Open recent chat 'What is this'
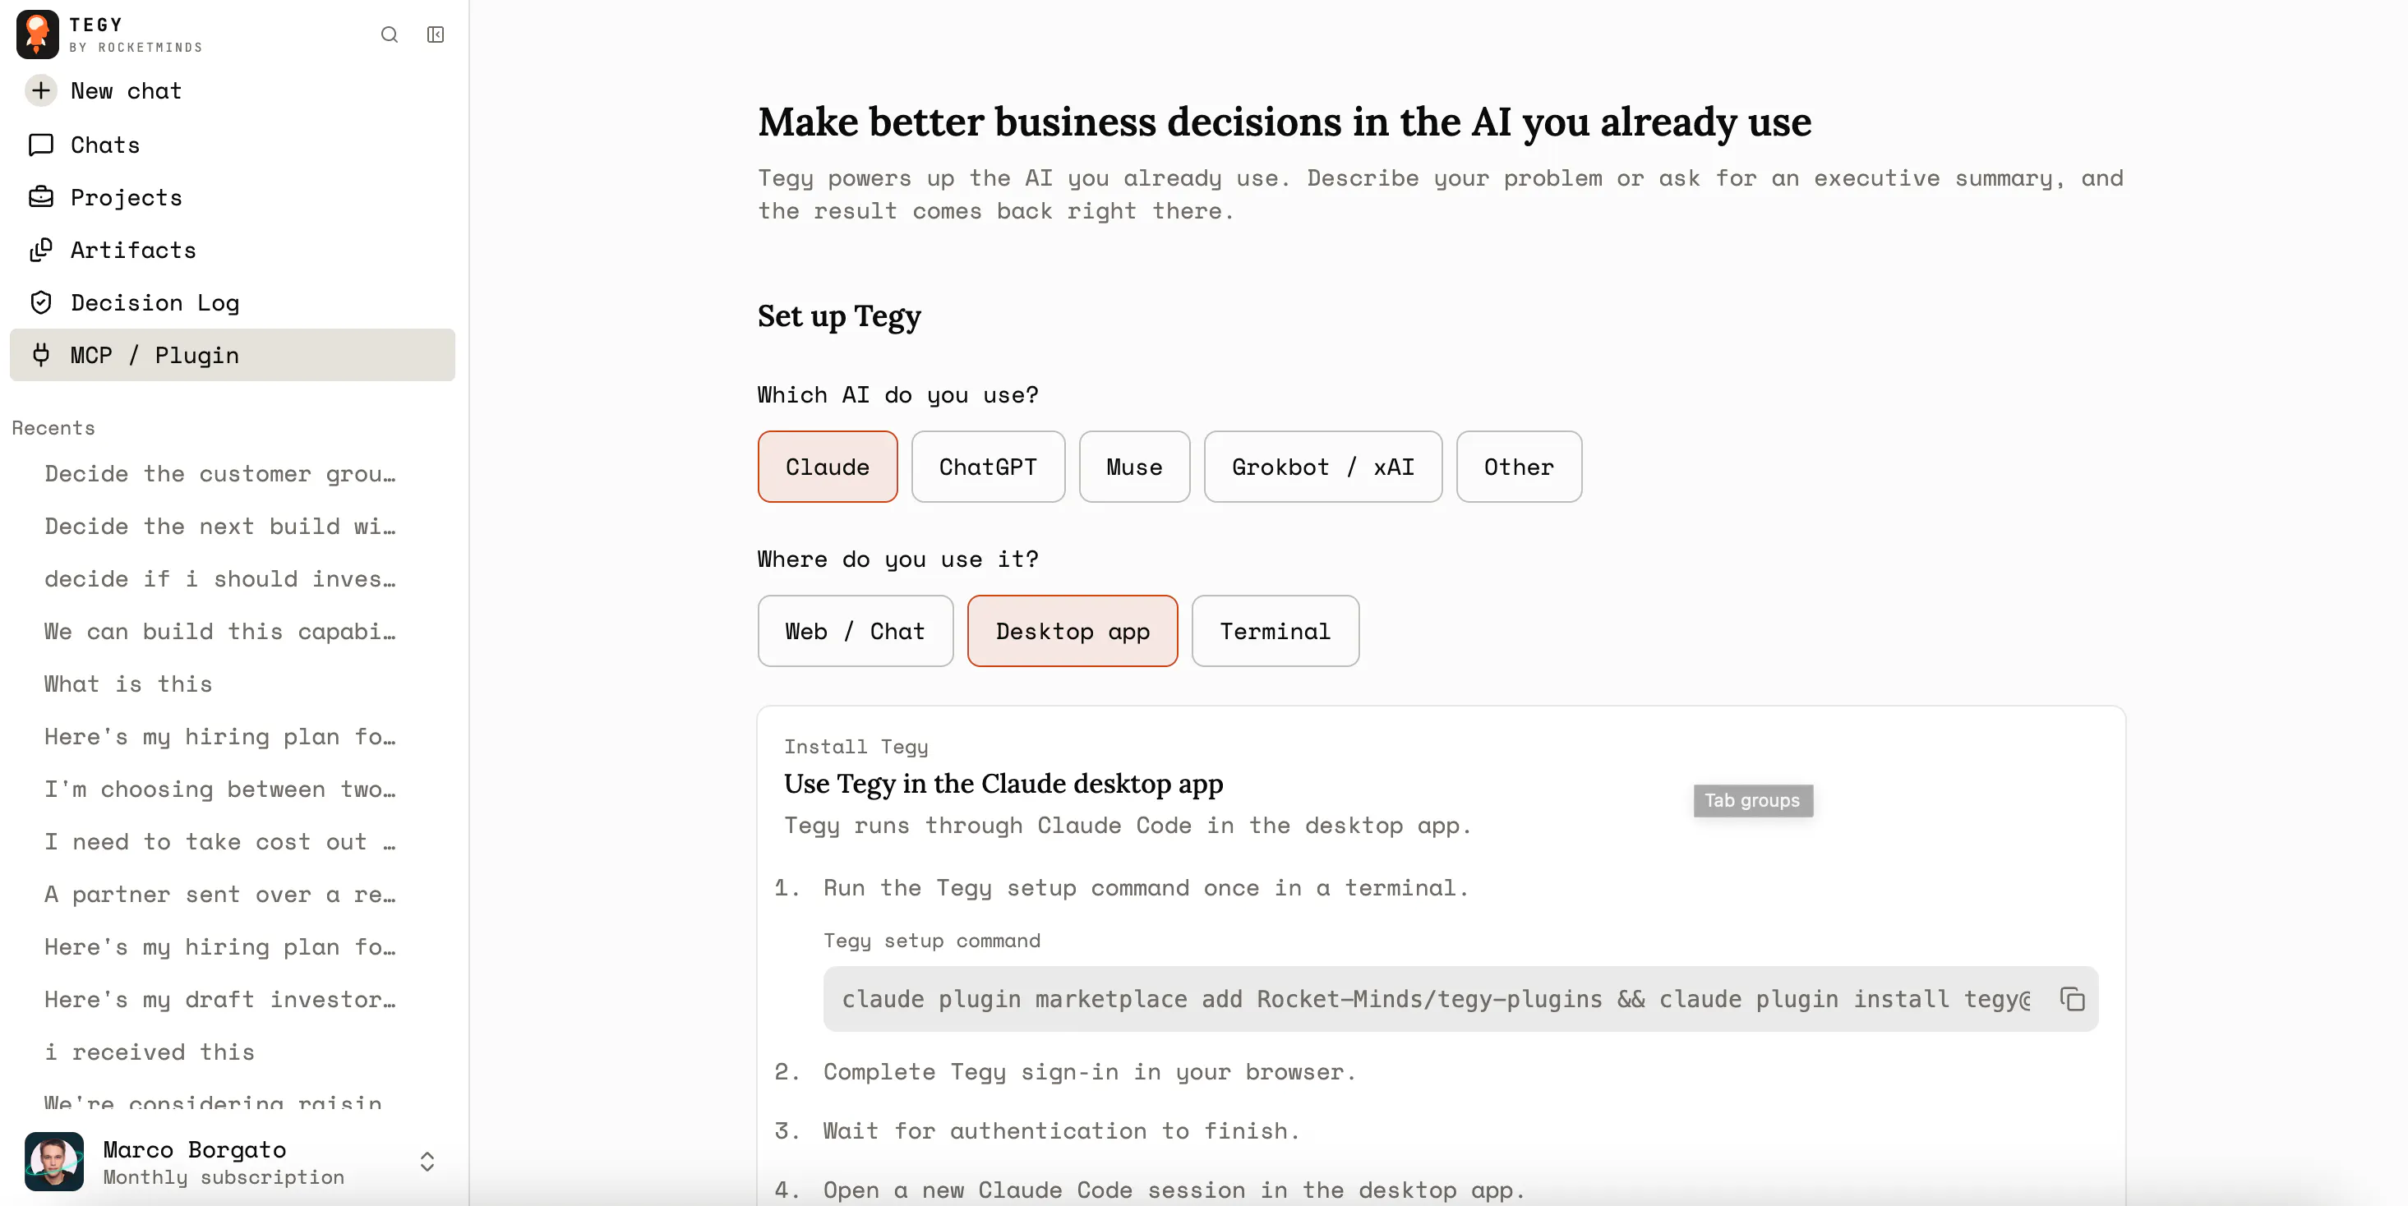Screen dimensions: 2408x1206 pyautogui.click(x=128, y=684)
